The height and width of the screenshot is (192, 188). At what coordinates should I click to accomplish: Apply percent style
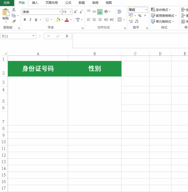pyautogui.click(x=140, y=16)
